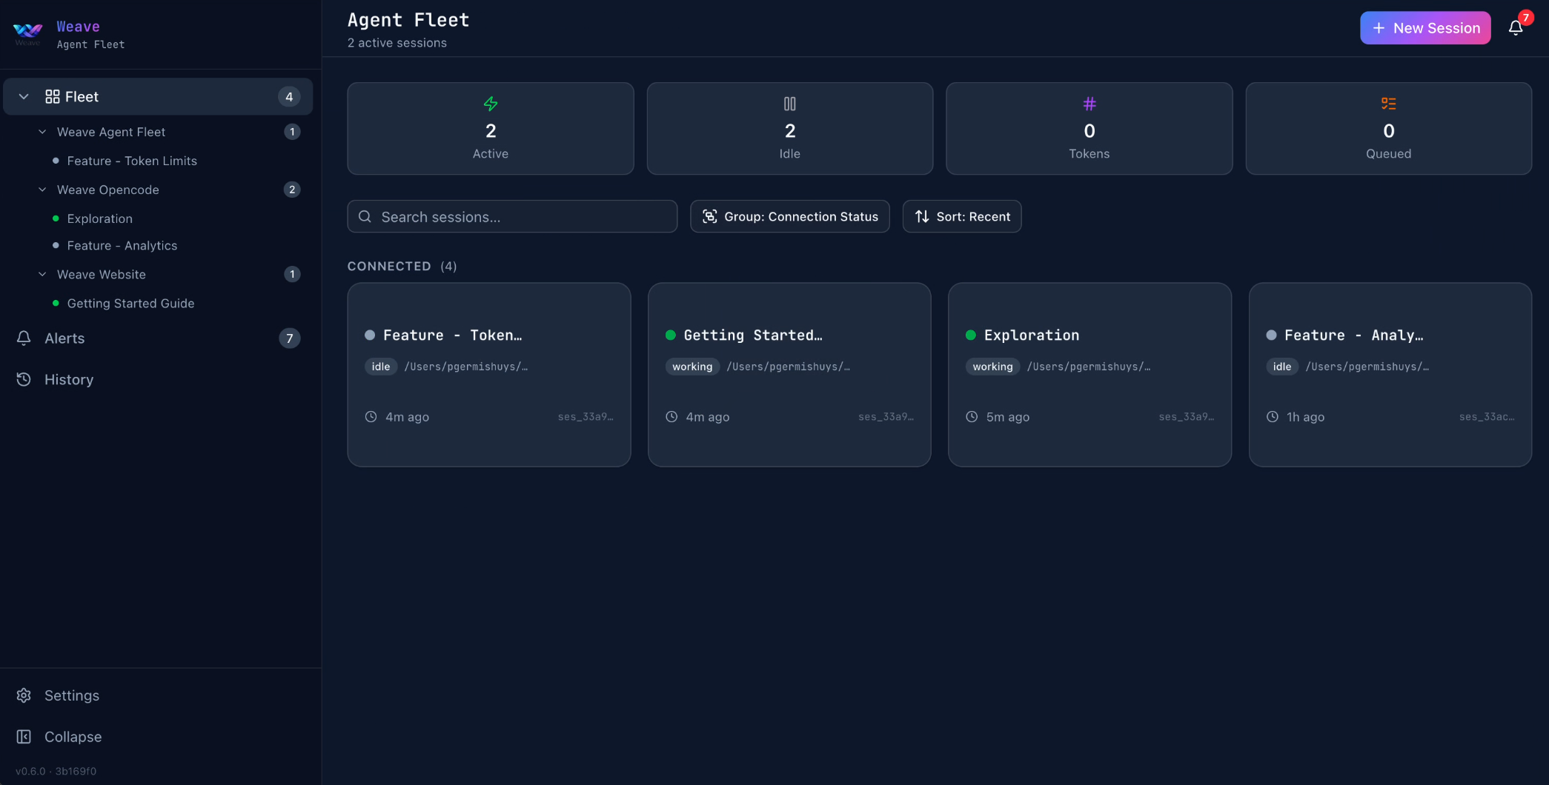Open the Group: Connection Status selector
Image resolution: width=1549 pixels, height=785 pixels.
789,216
